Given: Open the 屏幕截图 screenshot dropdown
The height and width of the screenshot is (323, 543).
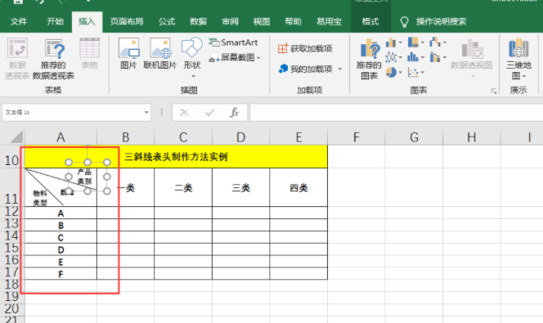Looking at the screenshot, I should 235,57.
